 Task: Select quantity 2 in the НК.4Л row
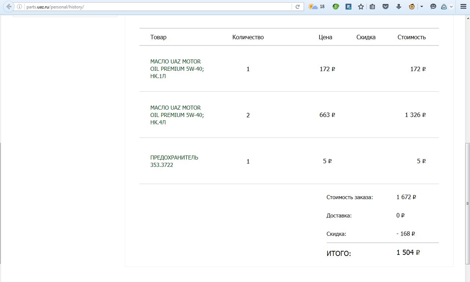[x=248, y=115]
